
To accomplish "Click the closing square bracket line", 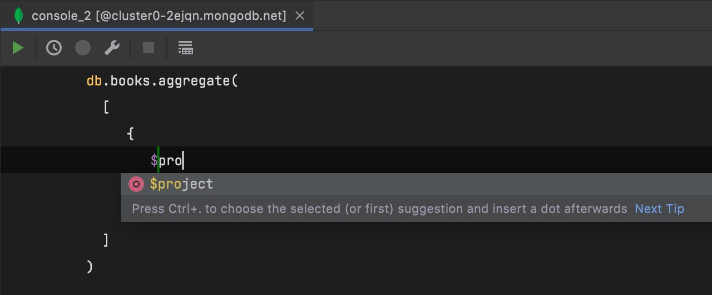I will coord(106,240).
